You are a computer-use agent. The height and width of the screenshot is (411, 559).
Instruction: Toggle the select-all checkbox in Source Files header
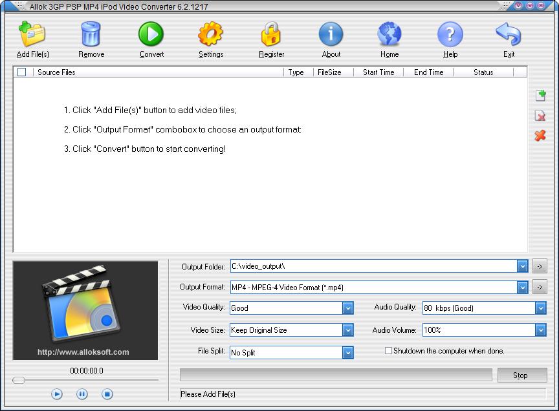pyautogui.click(x=21, y=72)
